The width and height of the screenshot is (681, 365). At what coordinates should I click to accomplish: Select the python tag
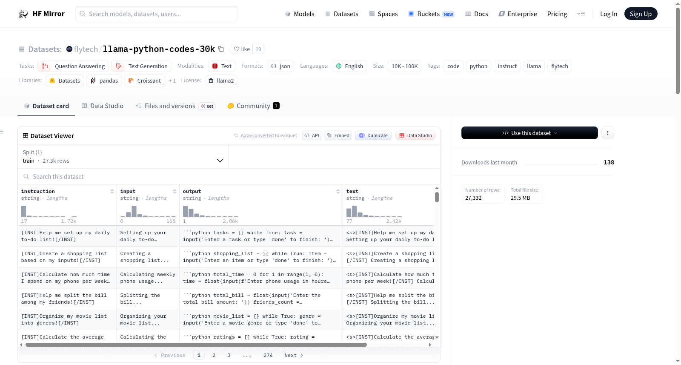(478, 66)
